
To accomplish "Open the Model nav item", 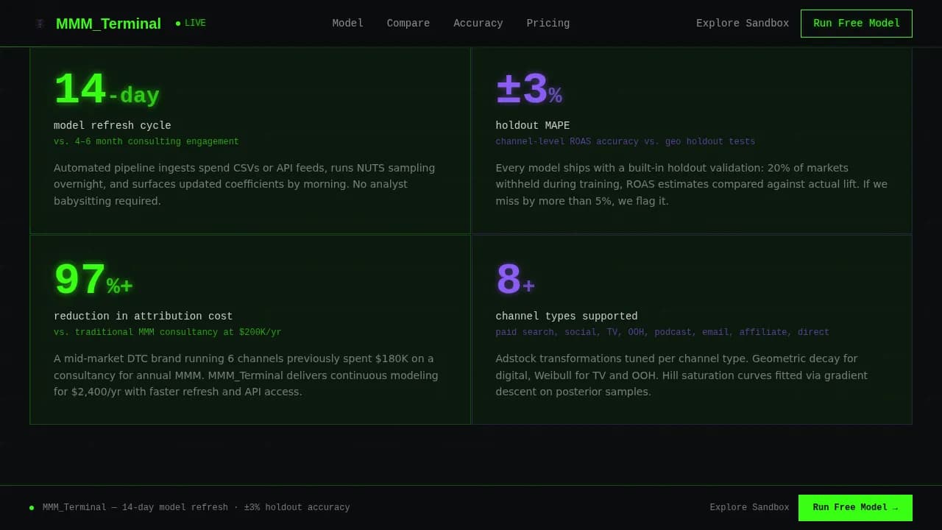I will (x=347, y=24).
